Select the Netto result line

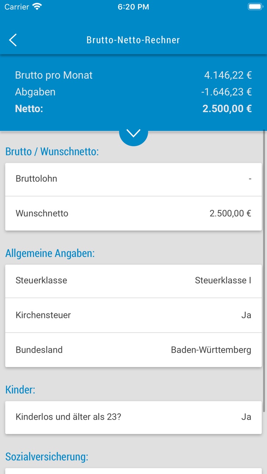click(x=133, y=109)
